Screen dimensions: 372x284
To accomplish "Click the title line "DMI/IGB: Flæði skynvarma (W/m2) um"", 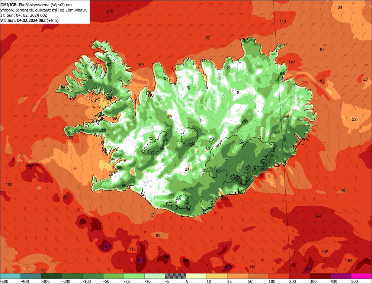I will click(36, 5).
